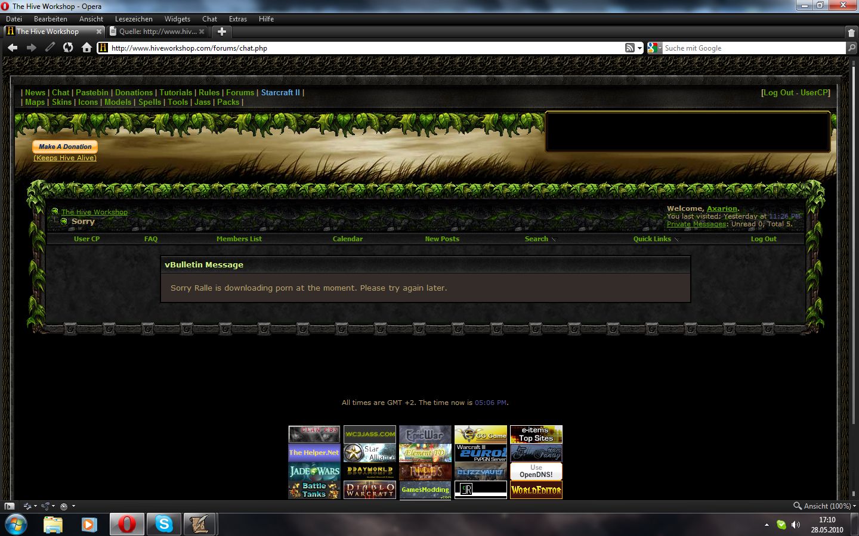
Task: Open the scroll-and-quill app in the taskbar
Action: click(199, 525)
